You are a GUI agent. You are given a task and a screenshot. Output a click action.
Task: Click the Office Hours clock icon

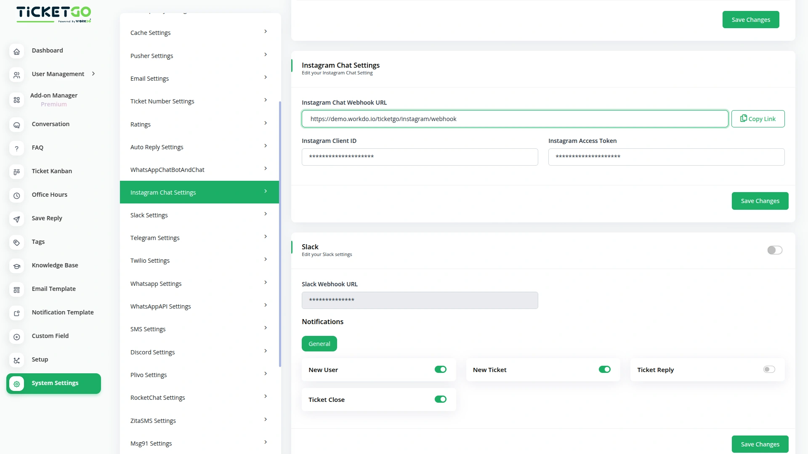pyautogui.click(x=16, y=195)
